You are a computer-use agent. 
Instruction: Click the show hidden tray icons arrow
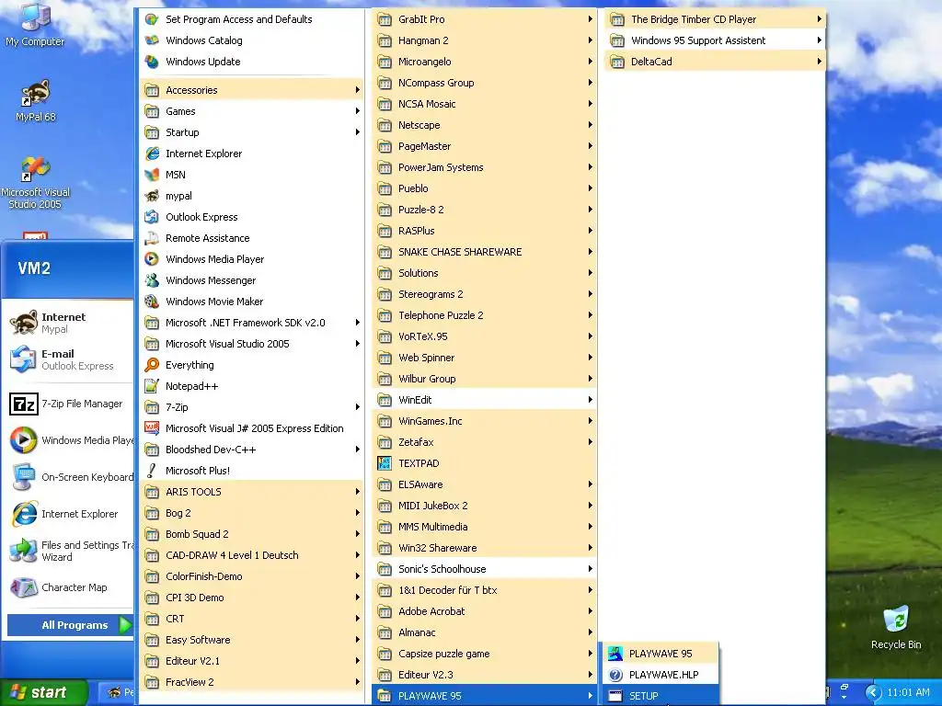[x=873, y=693]
